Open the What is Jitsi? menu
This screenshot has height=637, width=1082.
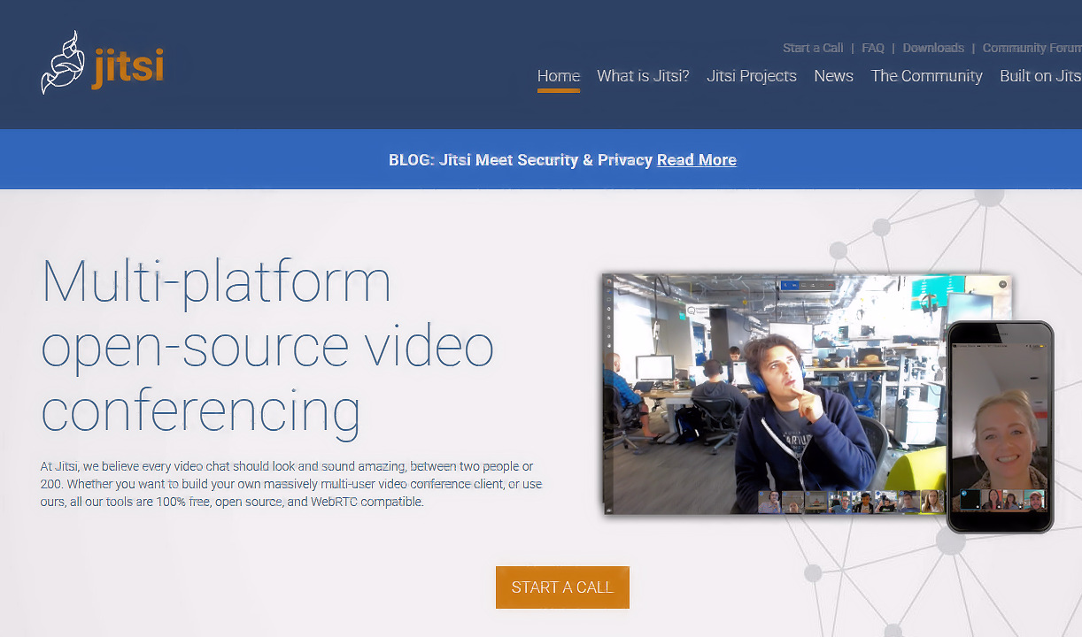[643, 76]
